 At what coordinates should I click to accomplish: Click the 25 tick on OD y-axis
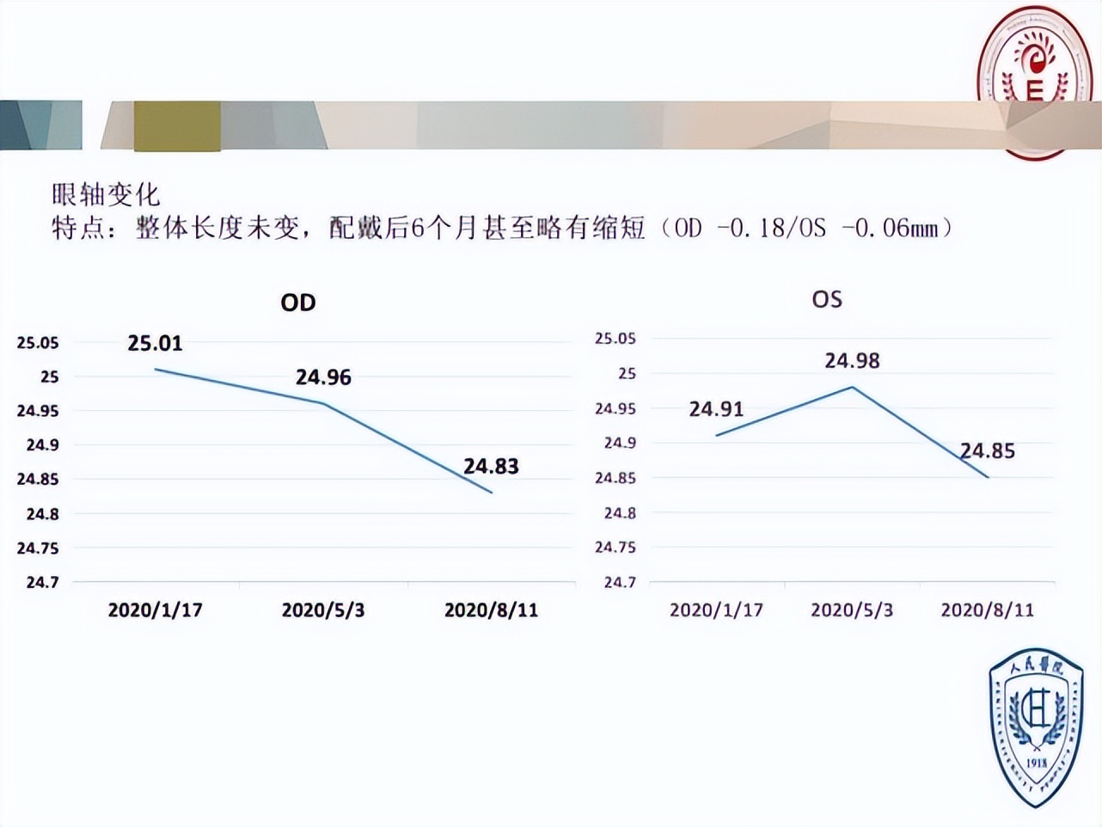click(x=50, y=377)
